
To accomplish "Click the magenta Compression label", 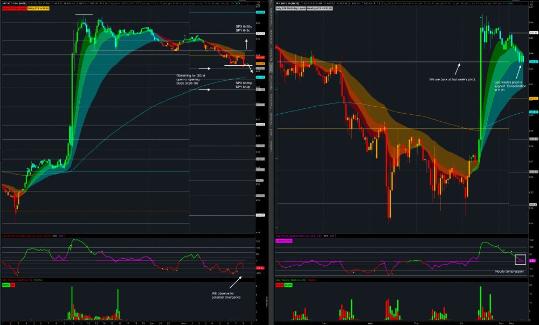I will point(284,241).
